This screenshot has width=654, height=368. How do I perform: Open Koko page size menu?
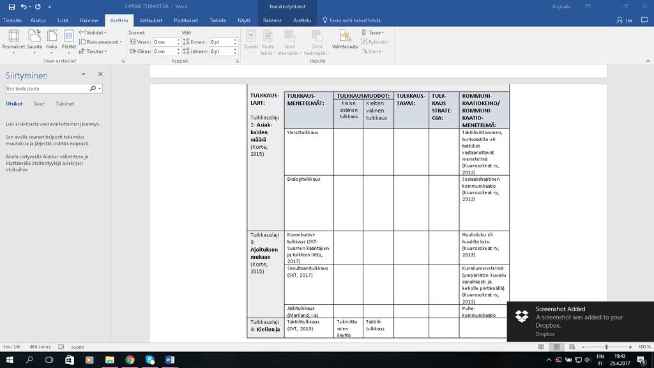[52, 42]
